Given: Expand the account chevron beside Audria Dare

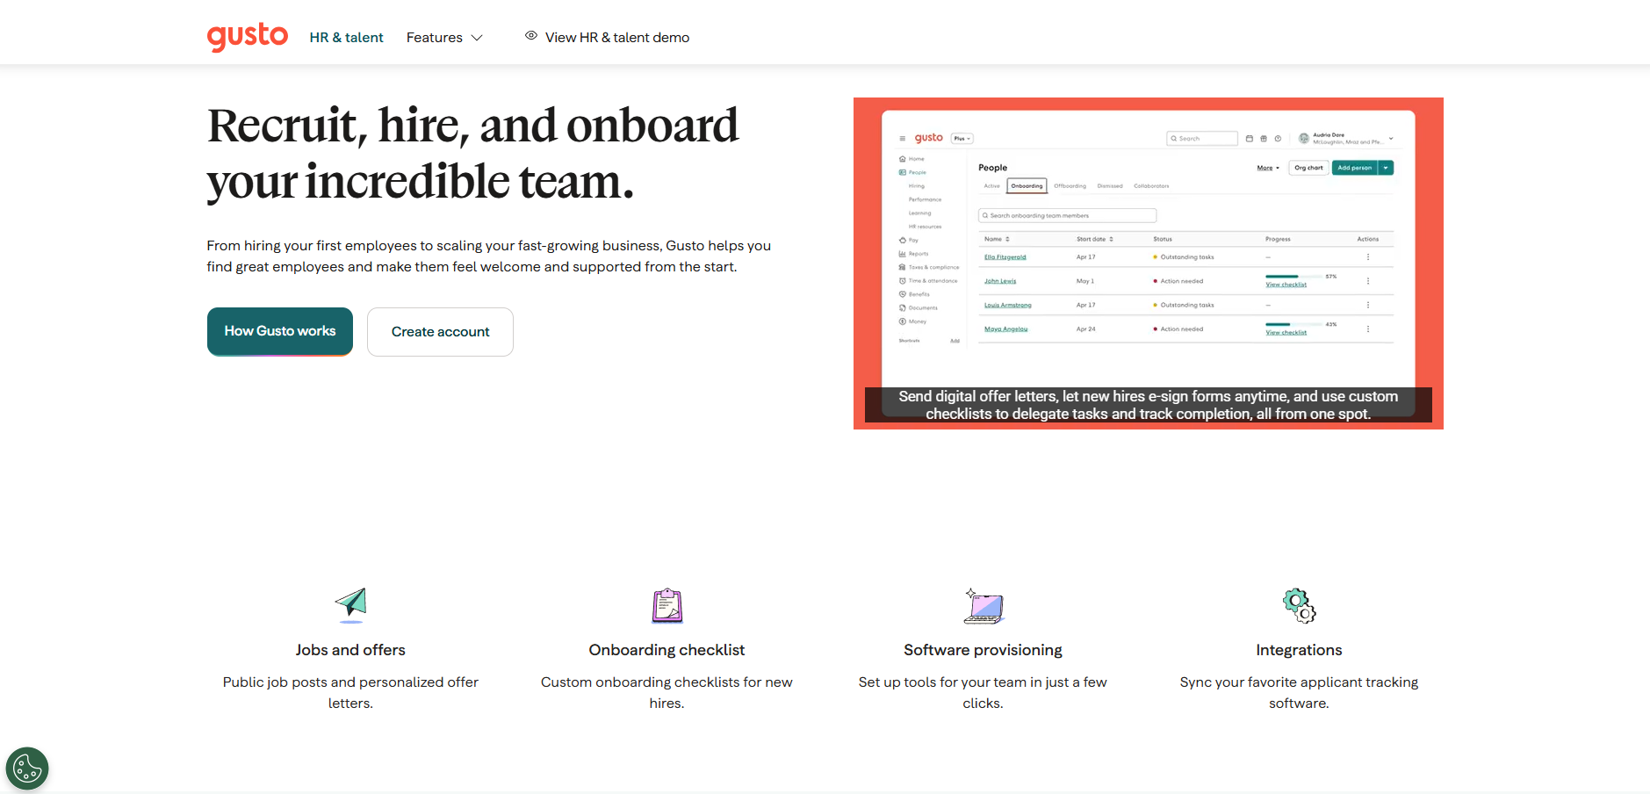Looking at the screenshot, I should 1391,139.
